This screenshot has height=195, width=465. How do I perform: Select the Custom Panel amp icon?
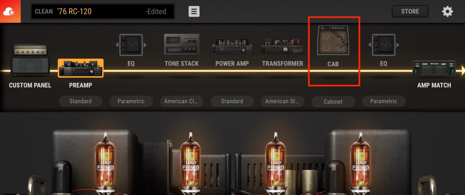point(29,60)
